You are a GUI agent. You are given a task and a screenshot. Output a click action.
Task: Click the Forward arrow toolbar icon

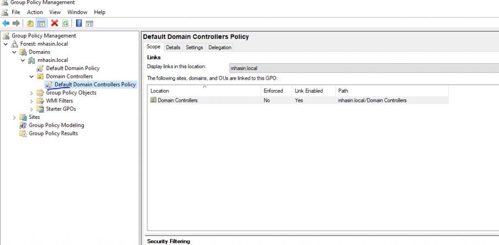coord(16,23)
